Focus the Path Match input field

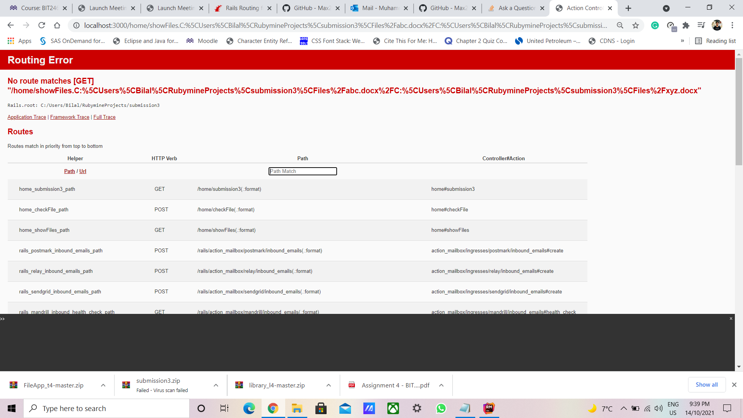[303, 171]
